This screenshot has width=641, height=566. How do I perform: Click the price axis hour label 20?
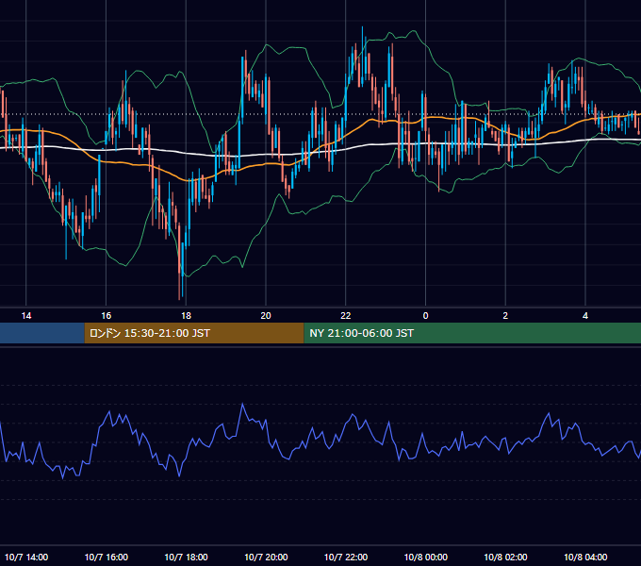(266, 316)
